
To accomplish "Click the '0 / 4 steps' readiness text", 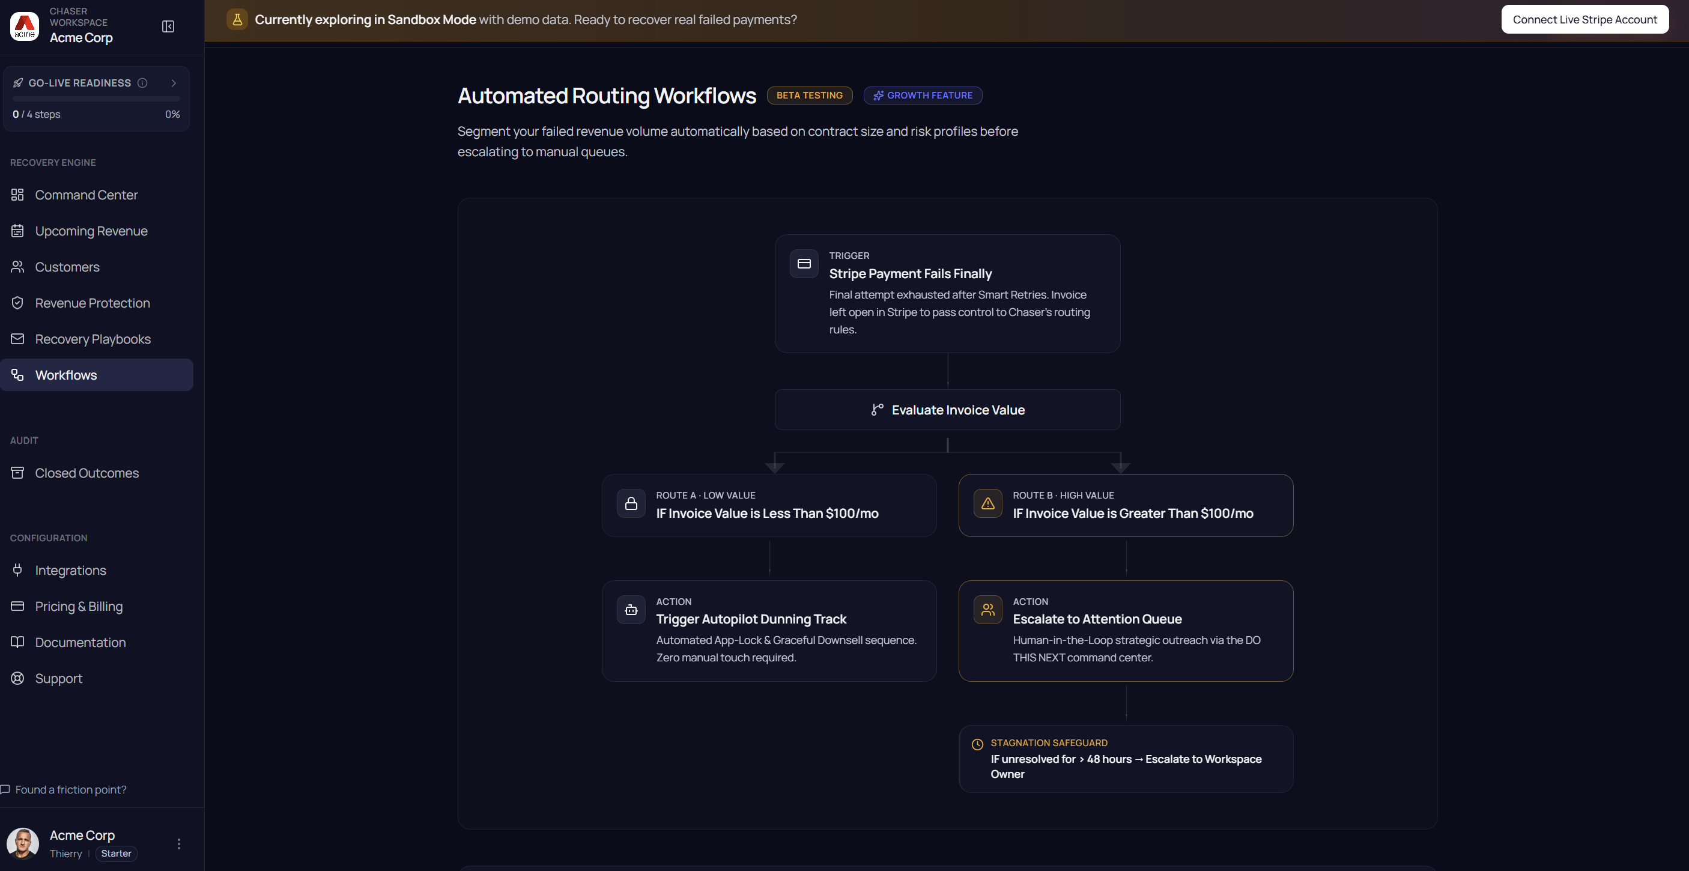I will [37, 114].
